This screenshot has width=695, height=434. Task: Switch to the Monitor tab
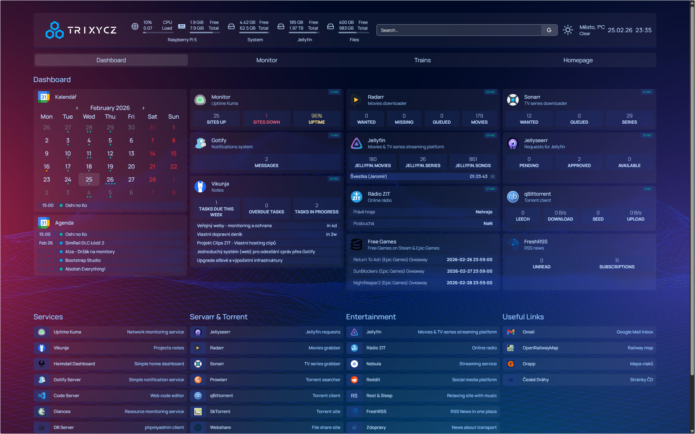point(267,60)
